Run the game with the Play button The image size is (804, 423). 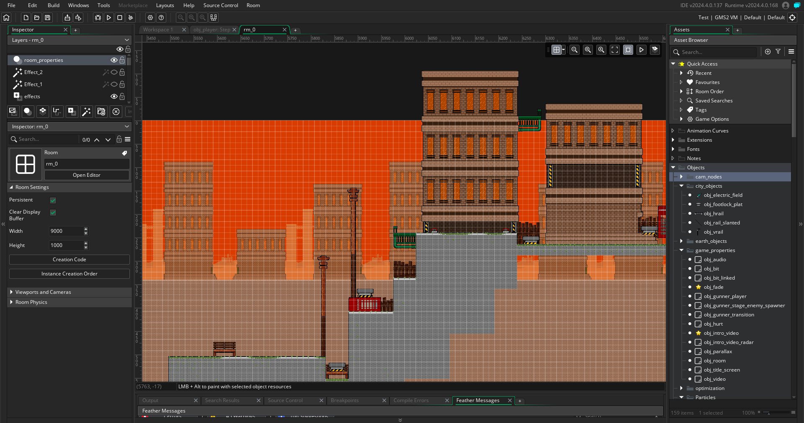point(109,18)
